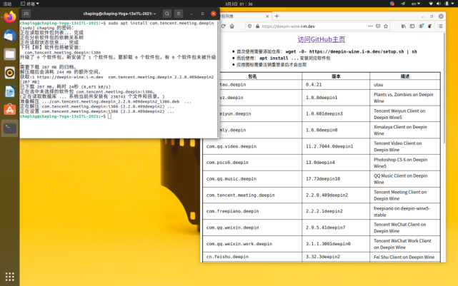The image size is (458, 286).
Task: Open the Activities overview
Action: [x=8, y=4]
